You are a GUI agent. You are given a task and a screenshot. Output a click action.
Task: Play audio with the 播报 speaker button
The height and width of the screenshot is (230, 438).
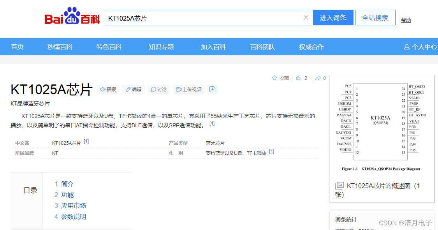click(x=108, y=90)
